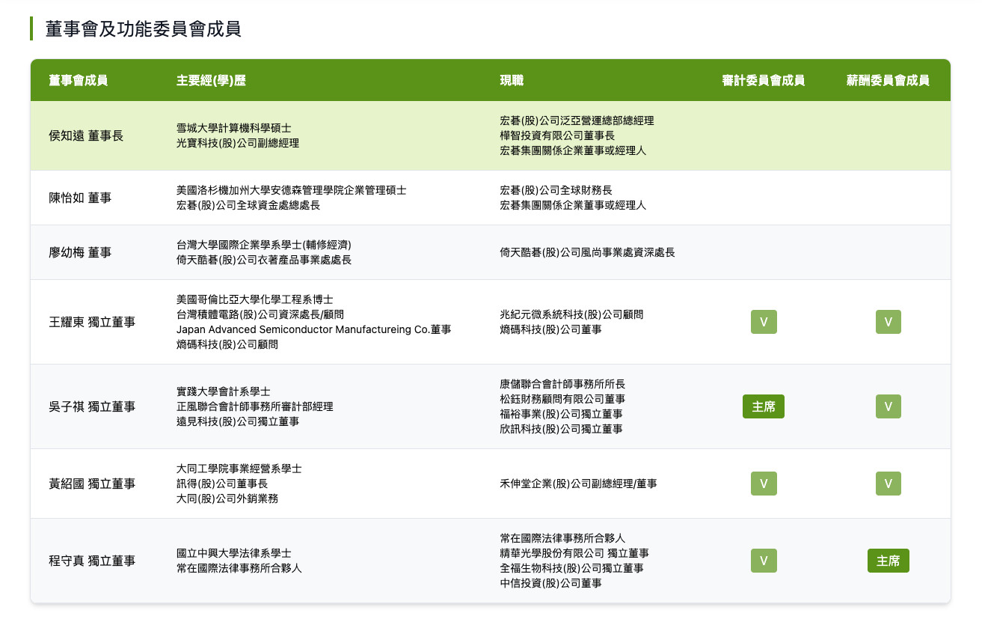Click the text 美國哥倫比亞大學化學工程系博士

coord(255,299)
